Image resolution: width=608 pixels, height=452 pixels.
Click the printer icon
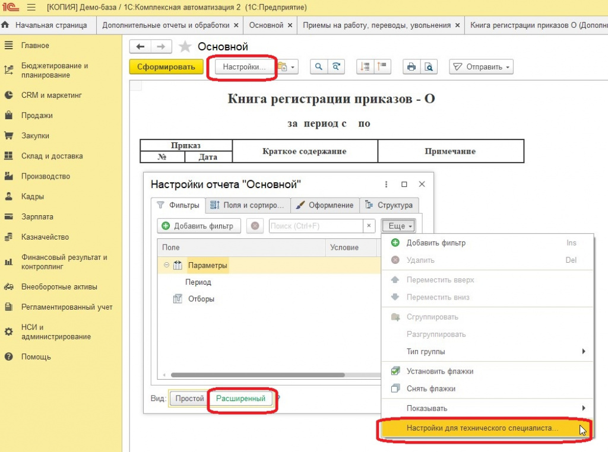point(411,67)
